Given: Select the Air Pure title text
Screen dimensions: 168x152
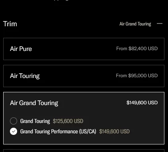Looking at the screenshot, I should tap(21, 49).
